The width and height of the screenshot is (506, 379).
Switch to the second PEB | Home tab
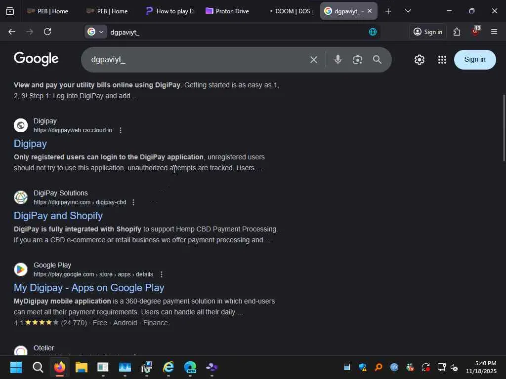[x=107, y=11]
